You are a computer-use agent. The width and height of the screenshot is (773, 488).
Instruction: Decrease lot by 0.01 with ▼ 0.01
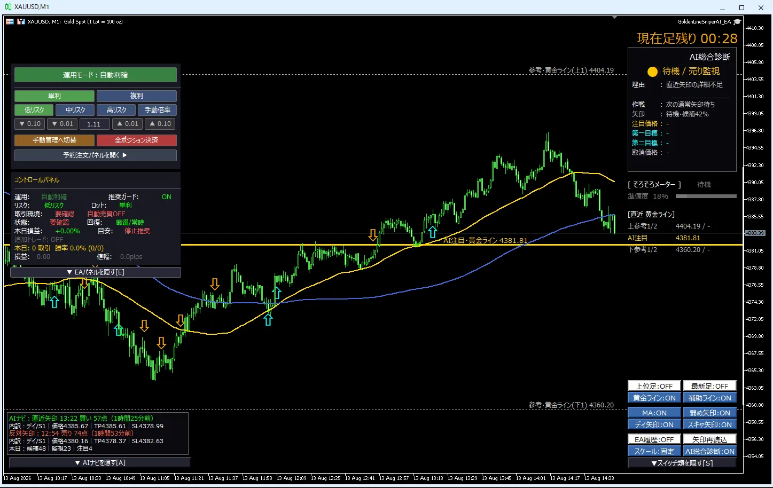point(63,124)
